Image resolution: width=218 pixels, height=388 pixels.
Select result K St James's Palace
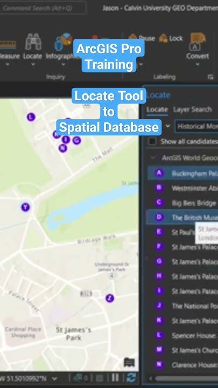(182, 321)
